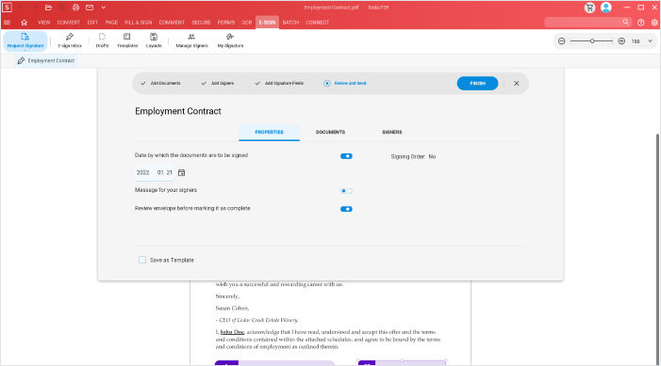Screen dimensions: 661x366
Task: Switch to the SIGNERS tab
Action: (392, 132)
